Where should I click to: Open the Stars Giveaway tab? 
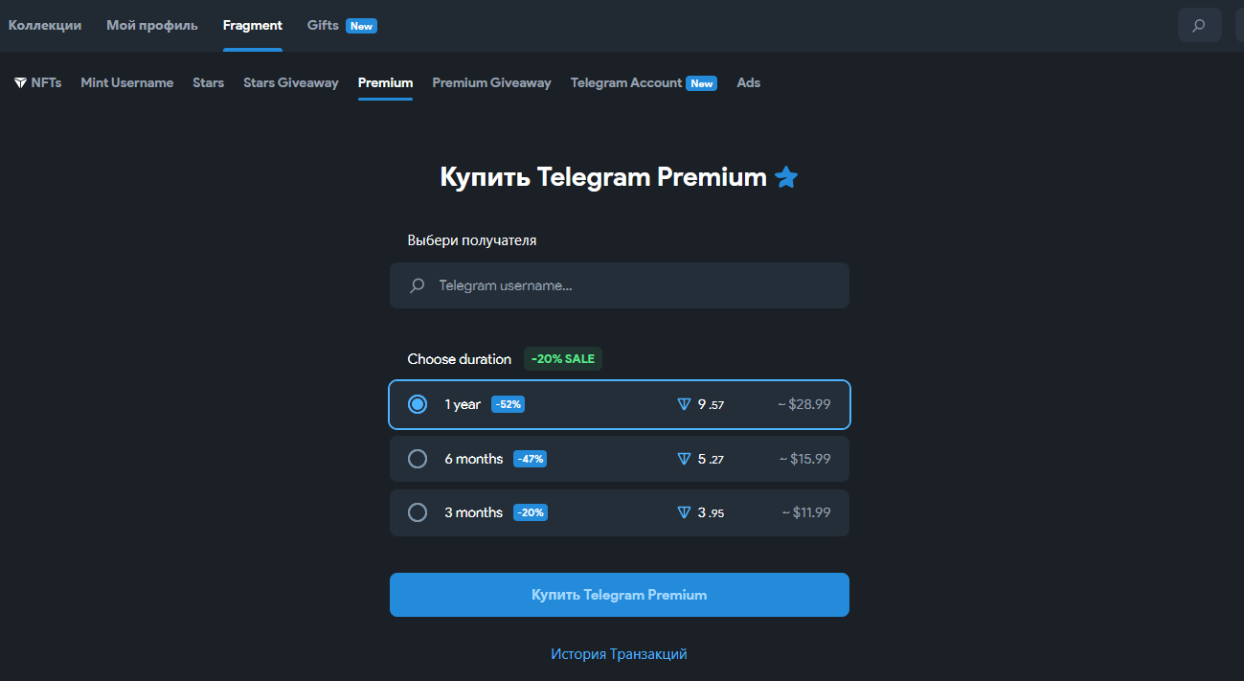point(291,82)
